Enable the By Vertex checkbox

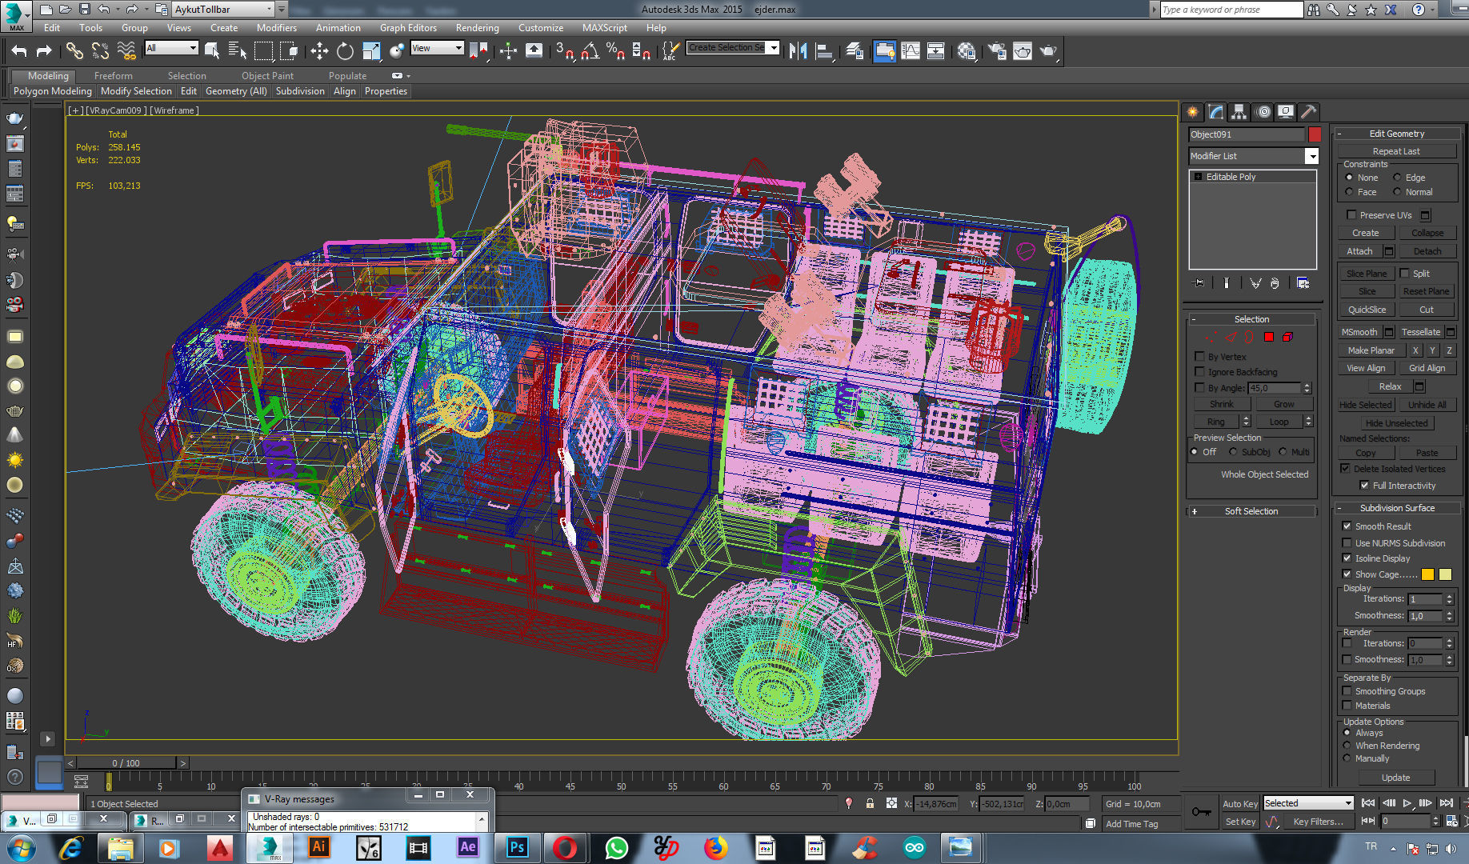[1199, 357]
